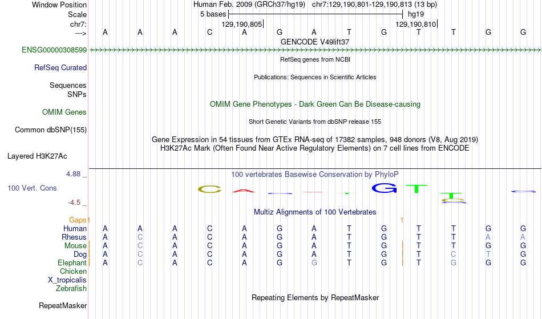Open the Common dbSNP(155) track label
Viewport: 542px width, 319px height.
coord(50,130)
